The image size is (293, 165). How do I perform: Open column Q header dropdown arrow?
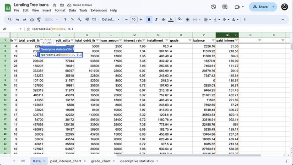[x=236, y=35]
